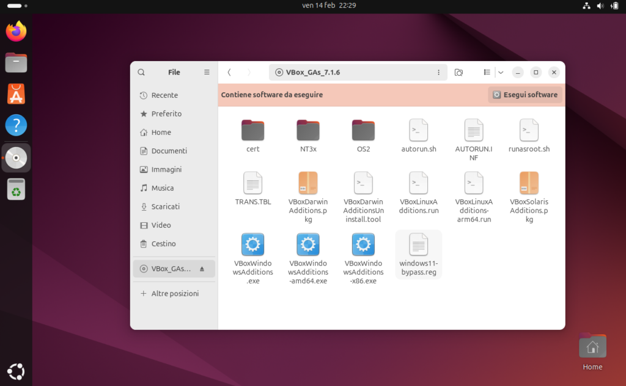Show applications via Ubuntu logo

click(x=16, y=371)
